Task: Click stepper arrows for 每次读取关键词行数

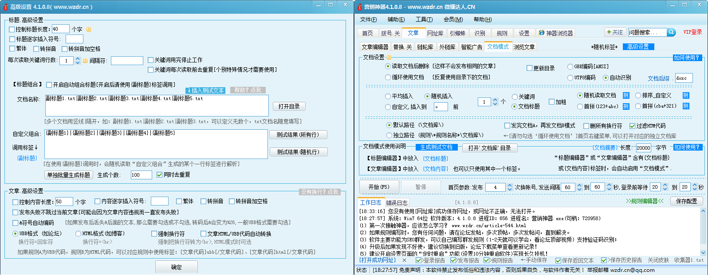Action: pos(78,61)
